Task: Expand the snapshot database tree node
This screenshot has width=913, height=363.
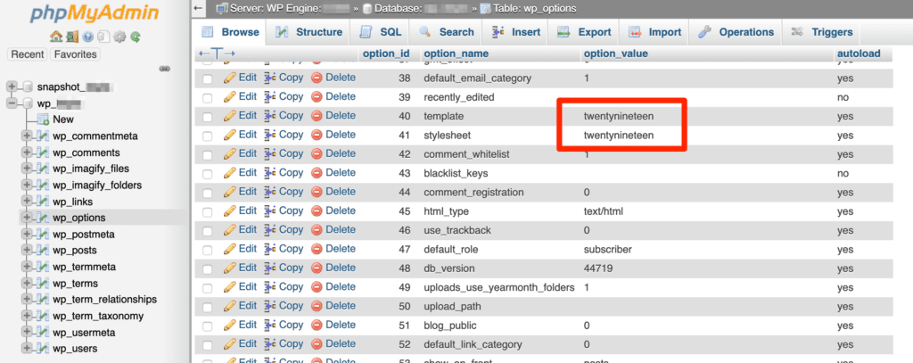Action: pyautogui.click(x=12, y=87)
